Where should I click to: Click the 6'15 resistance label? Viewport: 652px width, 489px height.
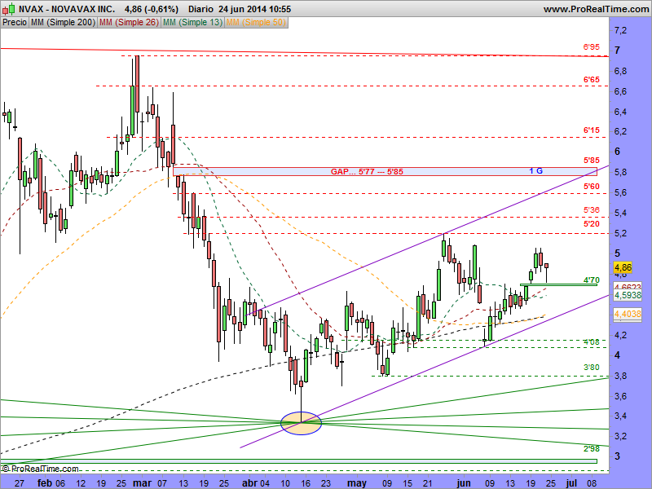click(x=592, y=130)
